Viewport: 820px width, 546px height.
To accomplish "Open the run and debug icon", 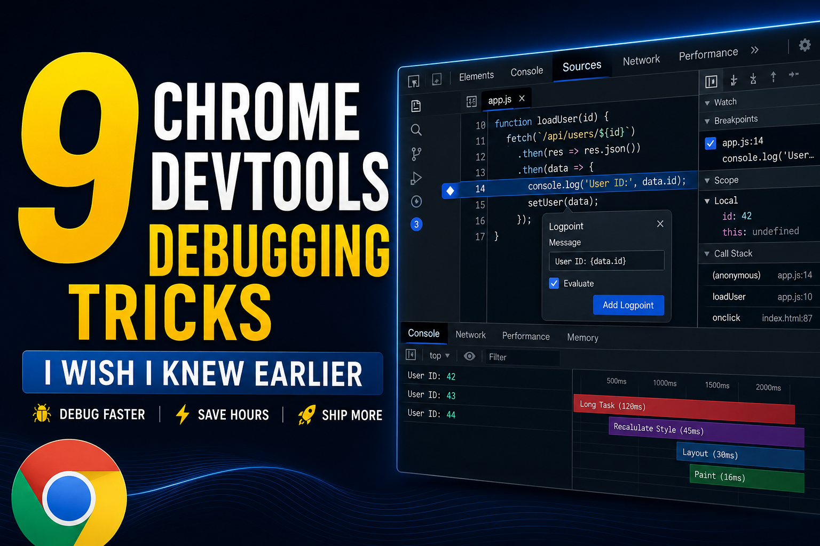I will tap(416, 178).
